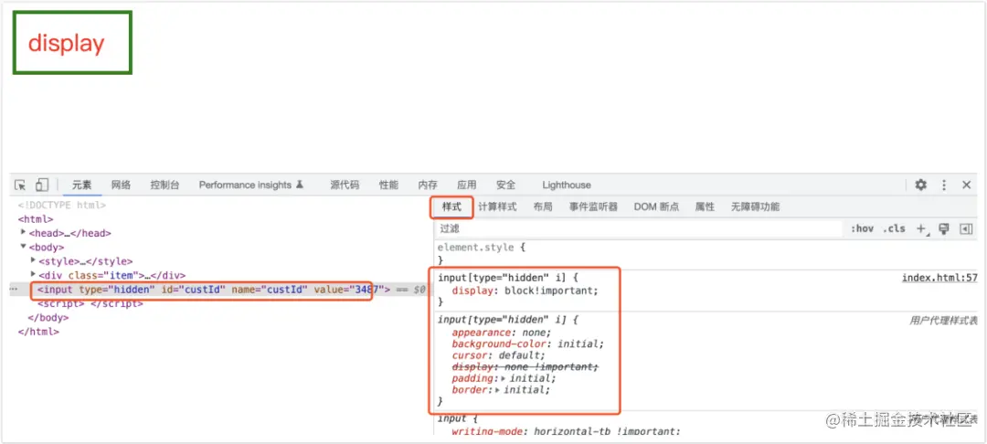The width and height of the screenshot is (987, 444).
Task: Open the Lighthouse tab
Action: click(x=567, y=185)
